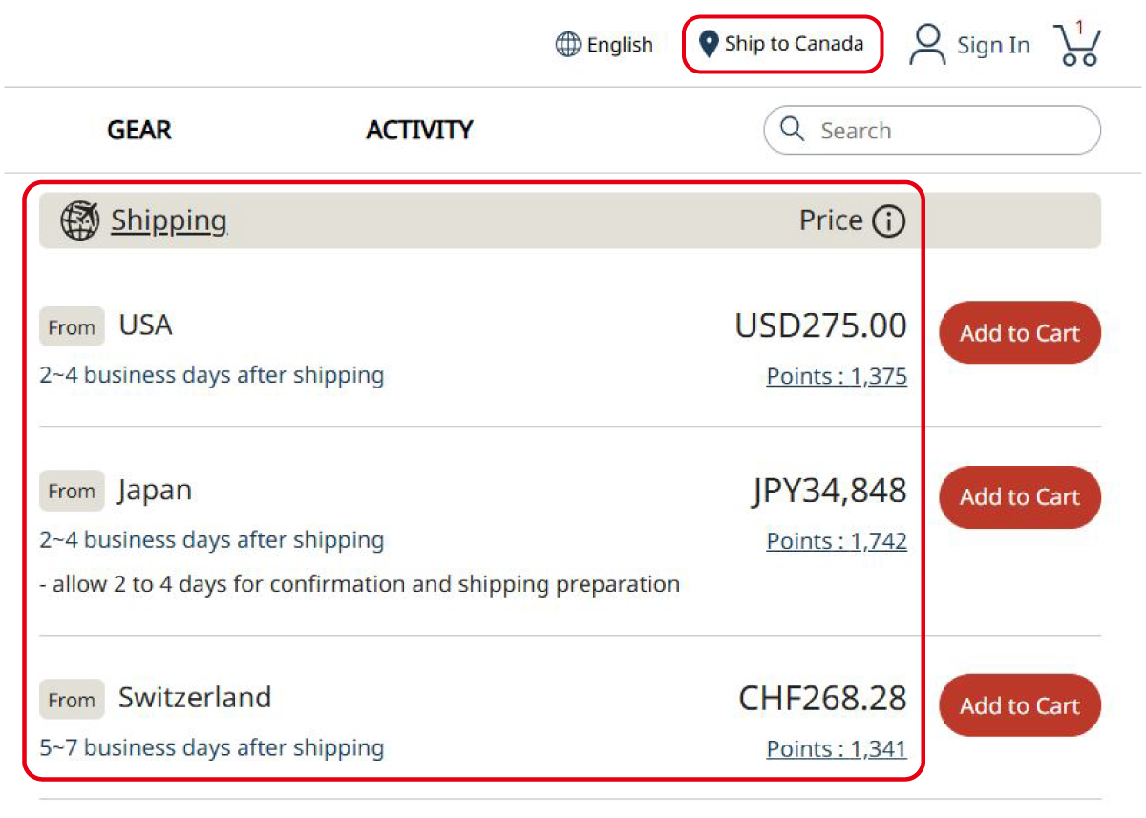Change language from English
Image resolution: width=1146 pixels, height=818 pixels.
[x=620, y=45]
